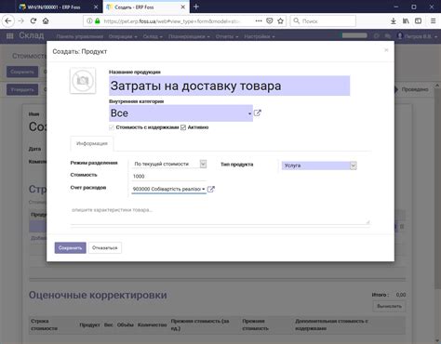Go to the browser home page
The width and height of the screenshot is (441, 344).
coord(46,21)
